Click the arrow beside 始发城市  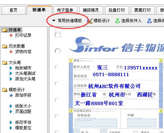click(11, 68)
